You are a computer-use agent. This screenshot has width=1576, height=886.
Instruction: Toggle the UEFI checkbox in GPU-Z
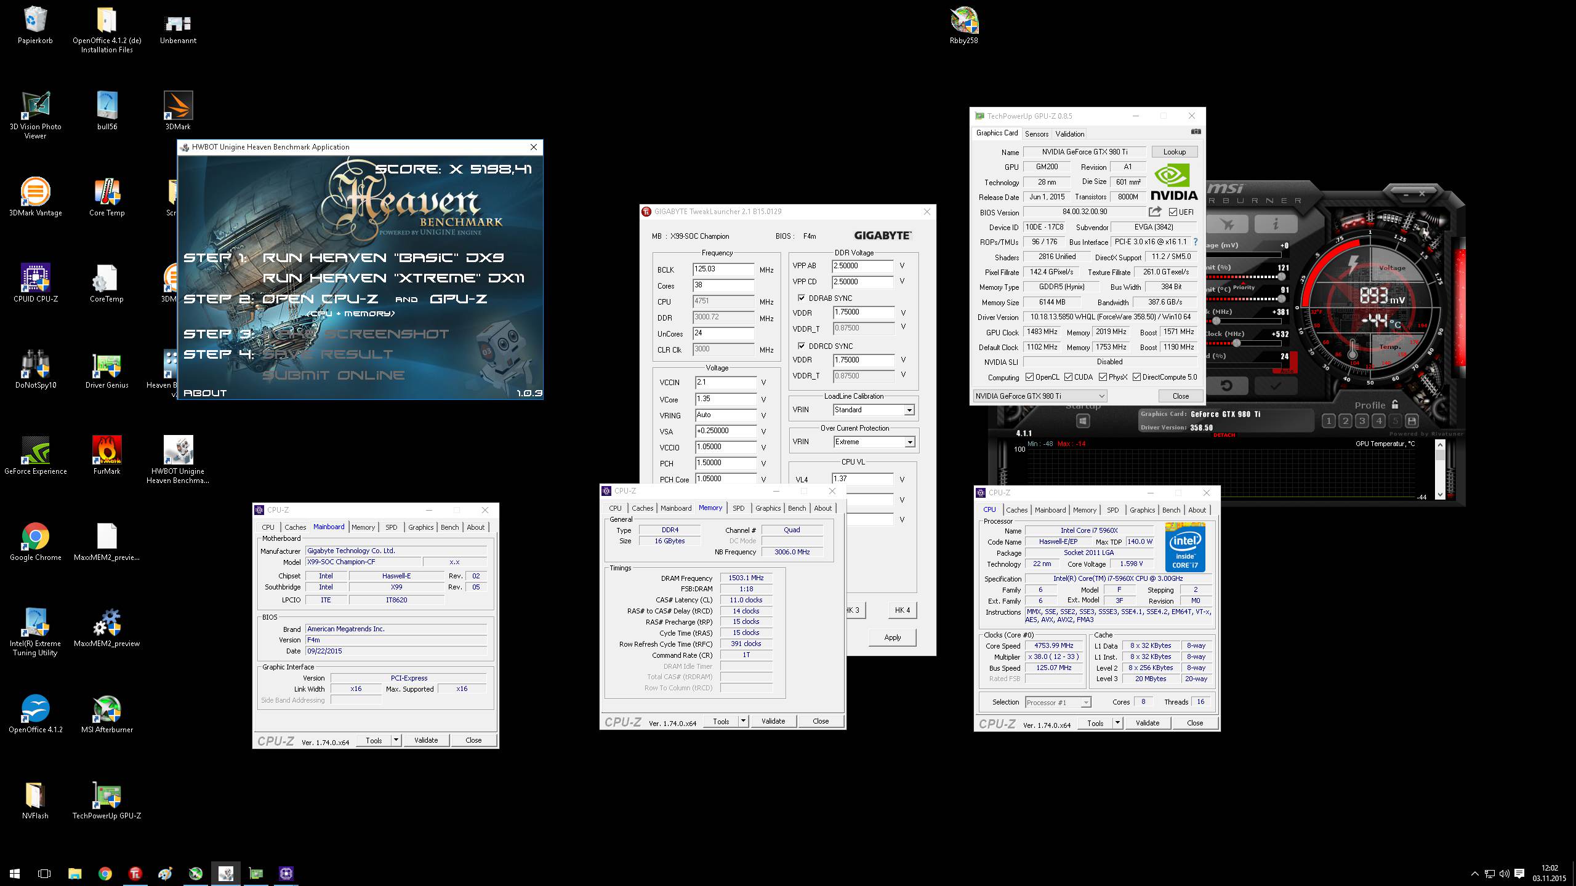coord(1173,212)
